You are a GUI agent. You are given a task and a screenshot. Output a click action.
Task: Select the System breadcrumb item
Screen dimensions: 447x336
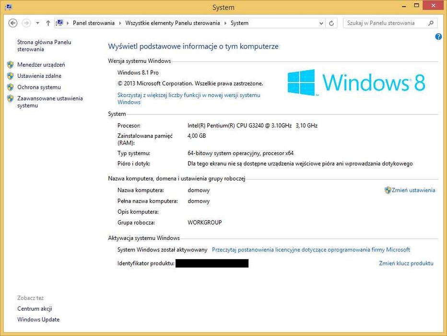coord(239,23)
